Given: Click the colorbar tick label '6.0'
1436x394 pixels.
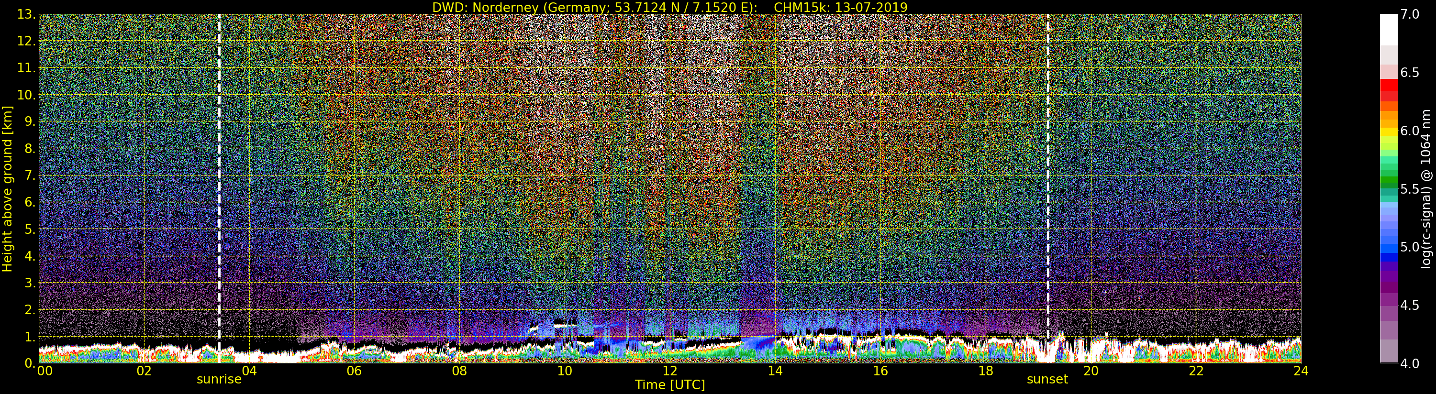Looking at the screenshot, I should tap(1410, 131).
